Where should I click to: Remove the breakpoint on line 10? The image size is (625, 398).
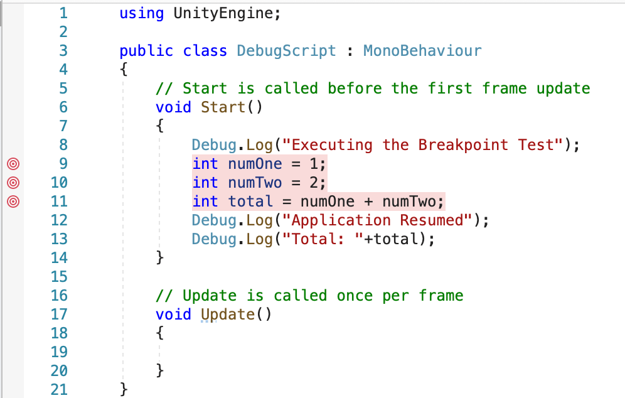(13, 183)
